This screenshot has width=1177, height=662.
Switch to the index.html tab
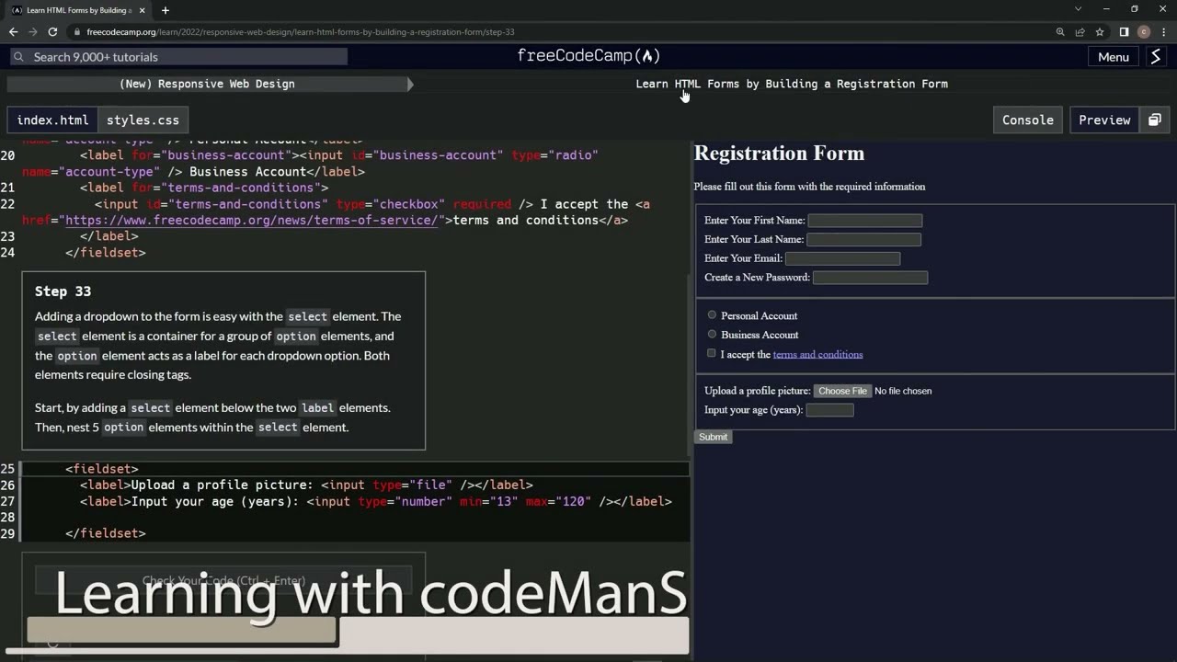[x=52, y=120]
